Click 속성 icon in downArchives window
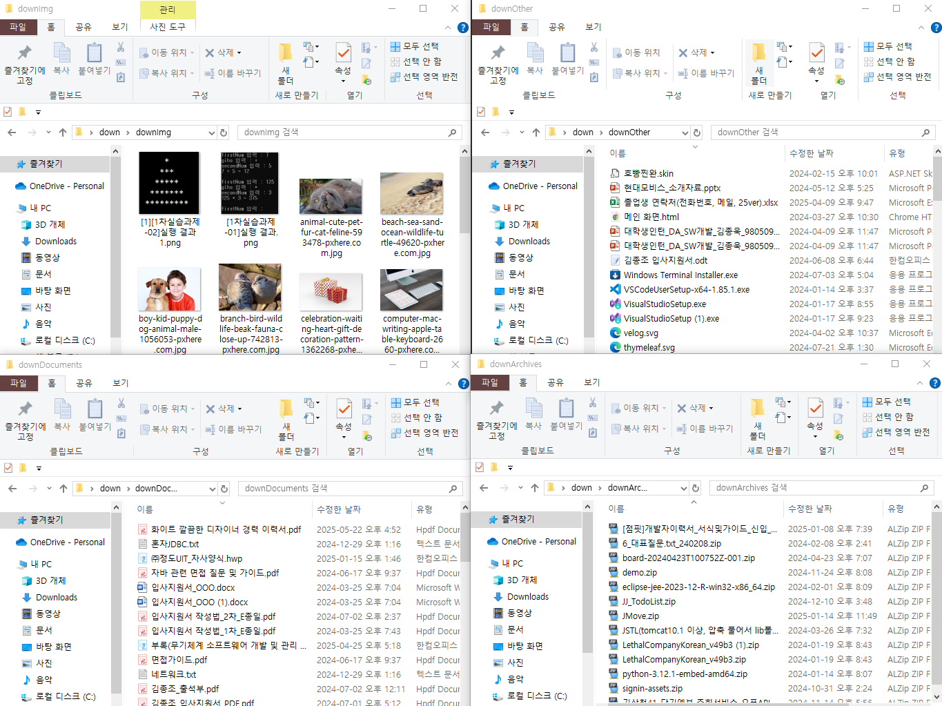942x706 pixels. coord(815,408)
